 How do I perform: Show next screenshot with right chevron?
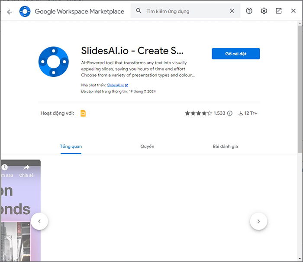coord(258,221)
